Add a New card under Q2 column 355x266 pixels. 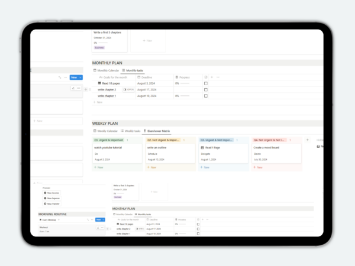pos(151,167)
